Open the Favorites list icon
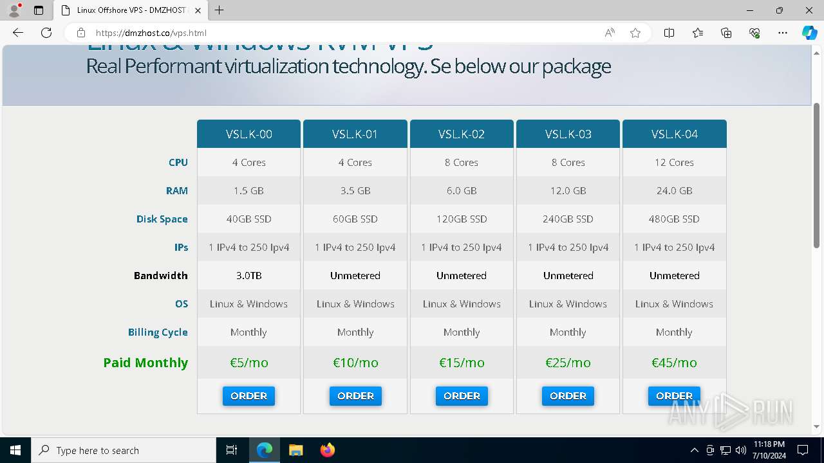The image size is (824, 463). click(x=698, y=33)
